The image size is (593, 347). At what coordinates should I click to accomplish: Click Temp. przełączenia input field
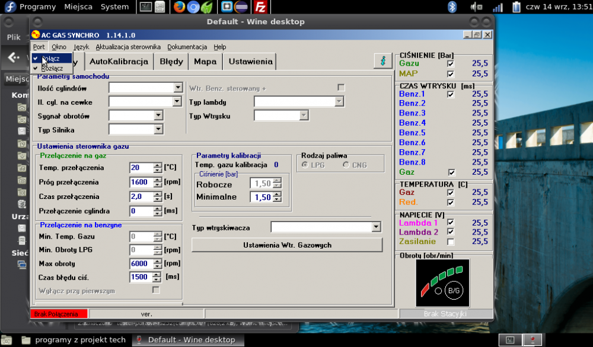point(142,167)
